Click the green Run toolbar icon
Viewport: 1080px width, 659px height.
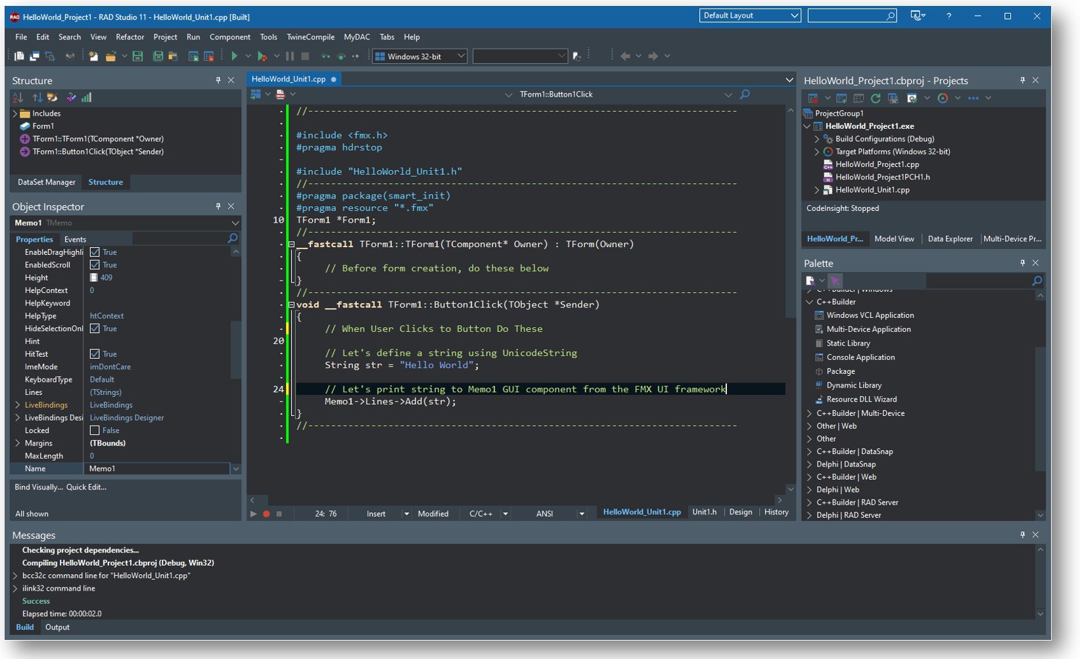tap(234, 57)
